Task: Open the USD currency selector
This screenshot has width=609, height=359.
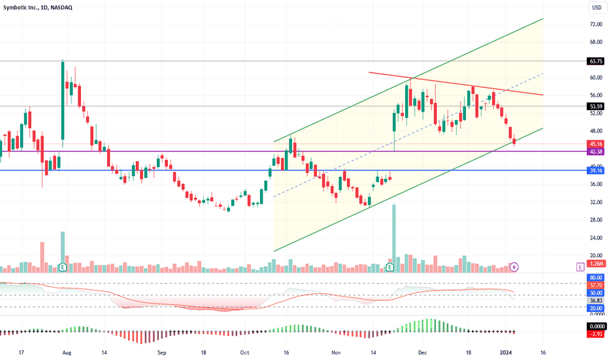Action: pos(597,7)
